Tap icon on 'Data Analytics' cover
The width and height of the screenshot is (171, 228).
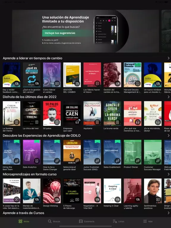click(x=37, y=161)
